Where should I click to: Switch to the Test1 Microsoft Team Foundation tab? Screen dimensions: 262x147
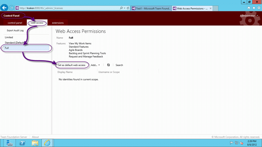(151, 8)
